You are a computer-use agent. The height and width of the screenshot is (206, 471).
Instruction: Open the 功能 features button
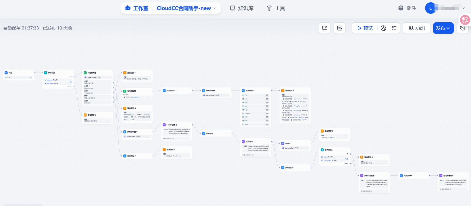pos(416,28)
